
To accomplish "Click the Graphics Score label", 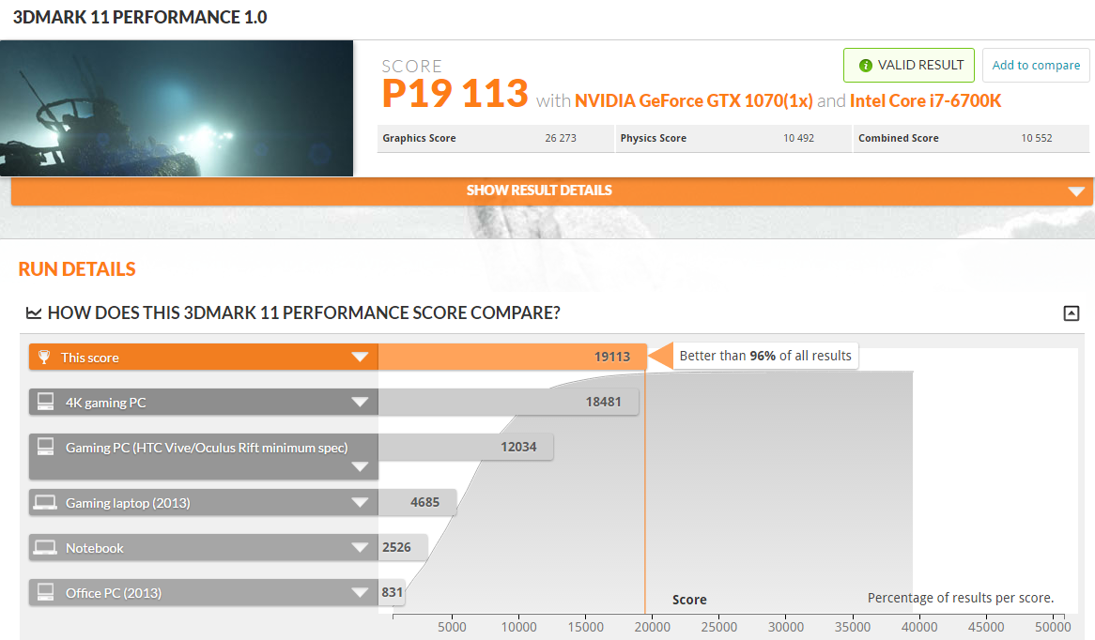I will [419, 138].
